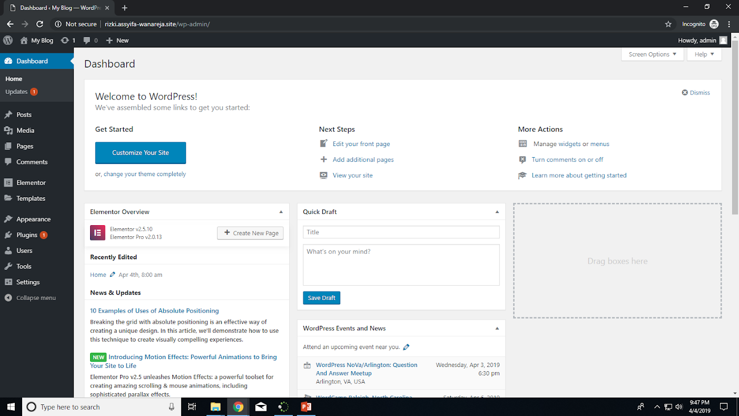The width and height of the screenshot is (739, 416).
Task: Open the Settings menu label
Action: point(28,282)
